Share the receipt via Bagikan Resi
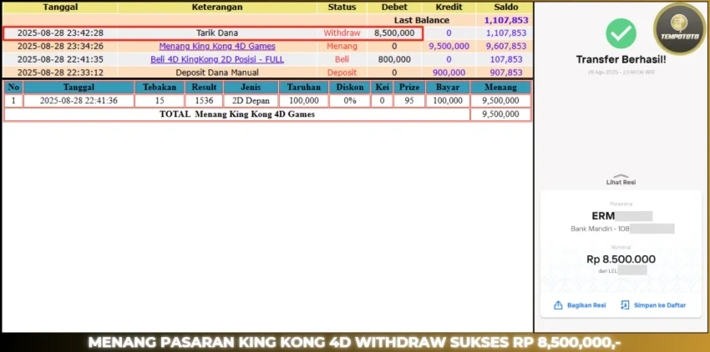710x352 pixels. (x=580, y=305)
